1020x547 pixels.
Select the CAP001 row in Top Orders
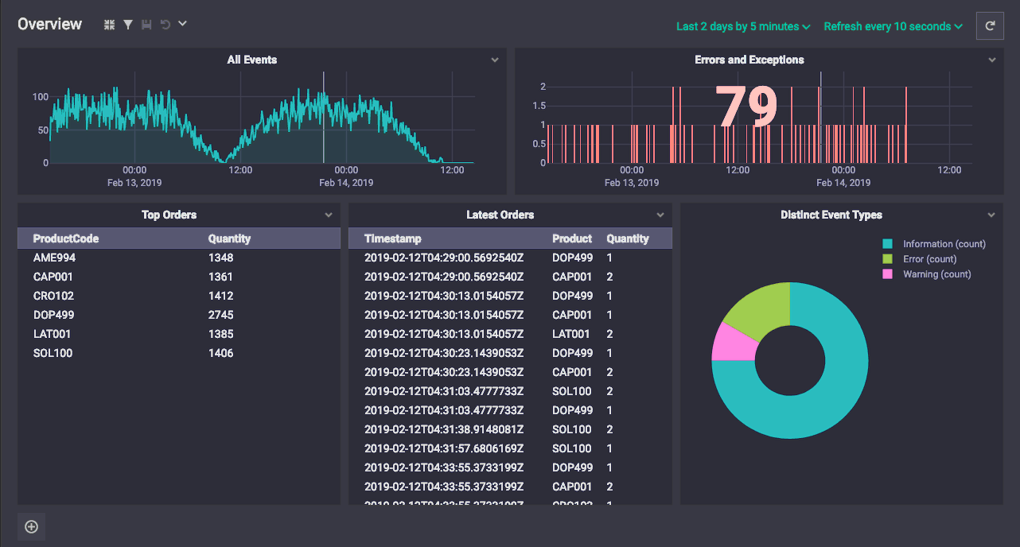click(x=179, y=277)
